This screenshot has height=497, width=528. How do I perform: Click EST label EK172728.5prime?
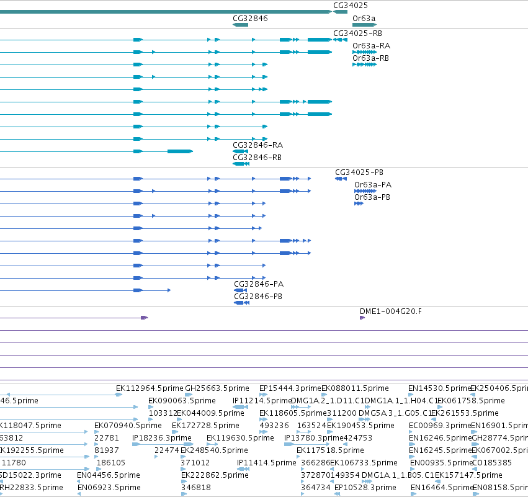[205, 426]
